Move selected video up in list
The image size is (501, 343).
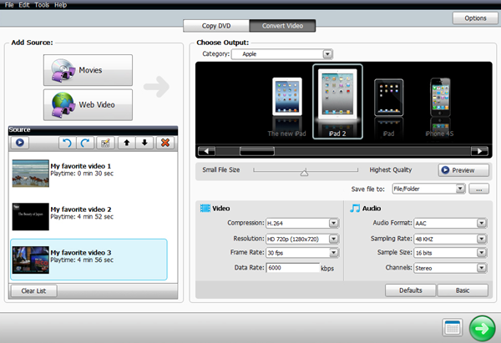point(127,143)
